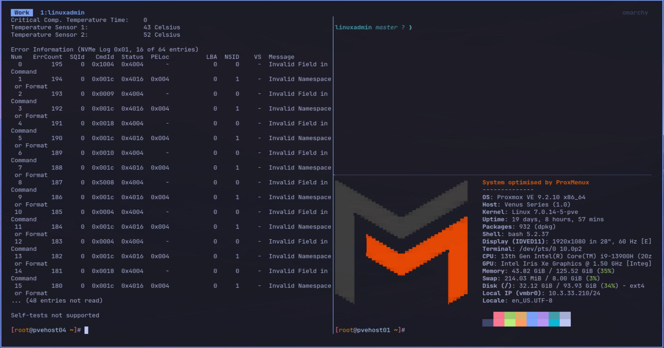Click the 'Message' column header
Screen dimensions: 664x348
[x=282, y=57]
